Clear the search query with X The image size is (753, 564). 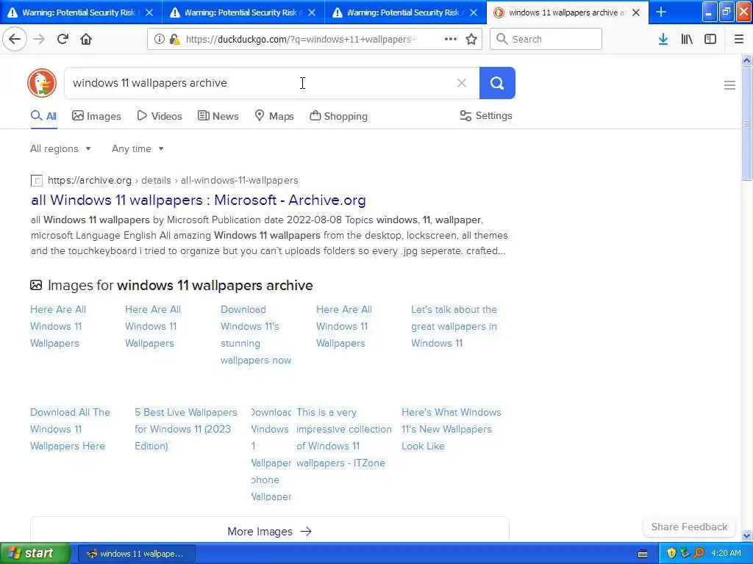[x=462, y=83]
